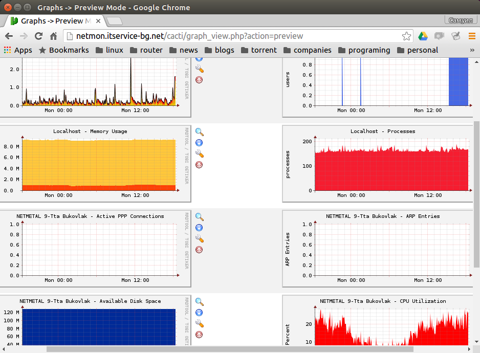Go to page top from Active PPP row
The height and width of the screenshot is (353, 480).
tap(199, 250)
